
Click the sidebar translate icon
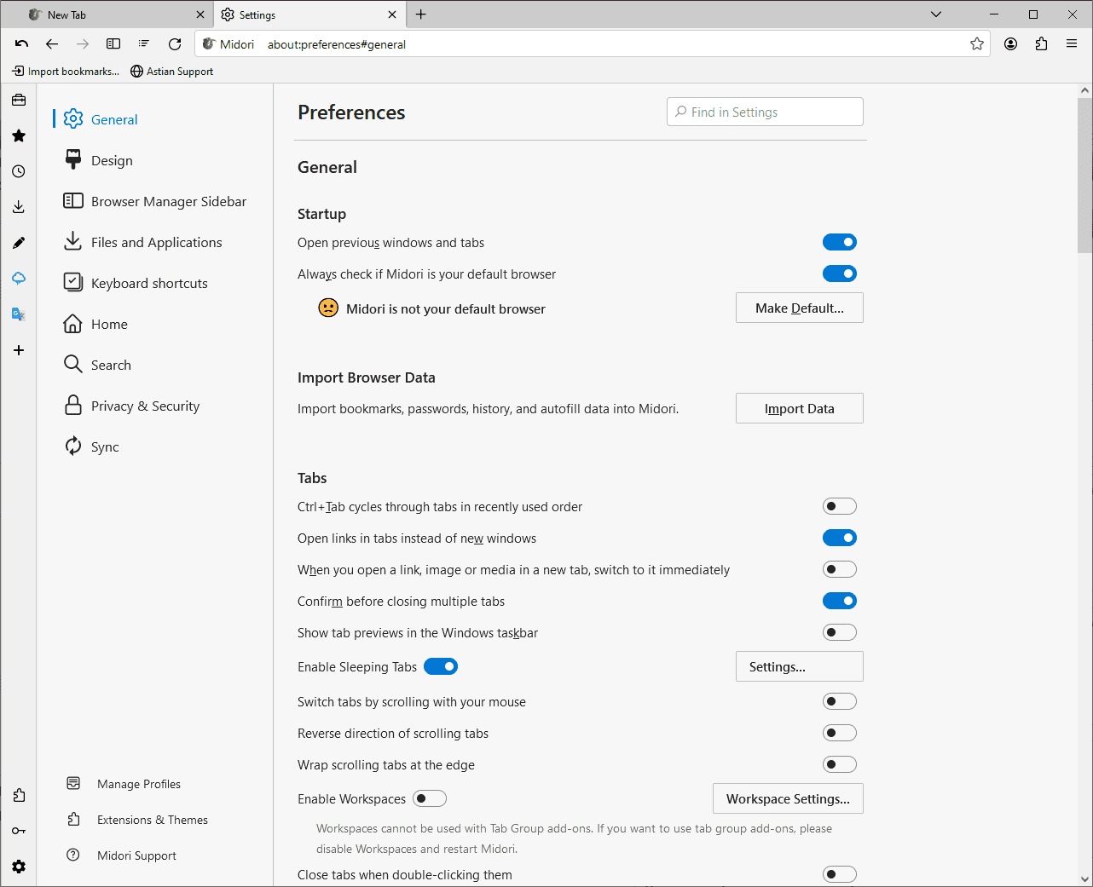(x=19, y=314)
